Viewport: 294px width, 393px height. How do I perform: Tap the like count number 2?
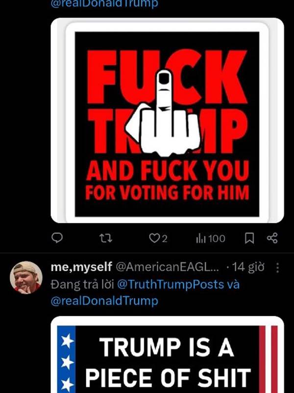click(x=164, y=239)
